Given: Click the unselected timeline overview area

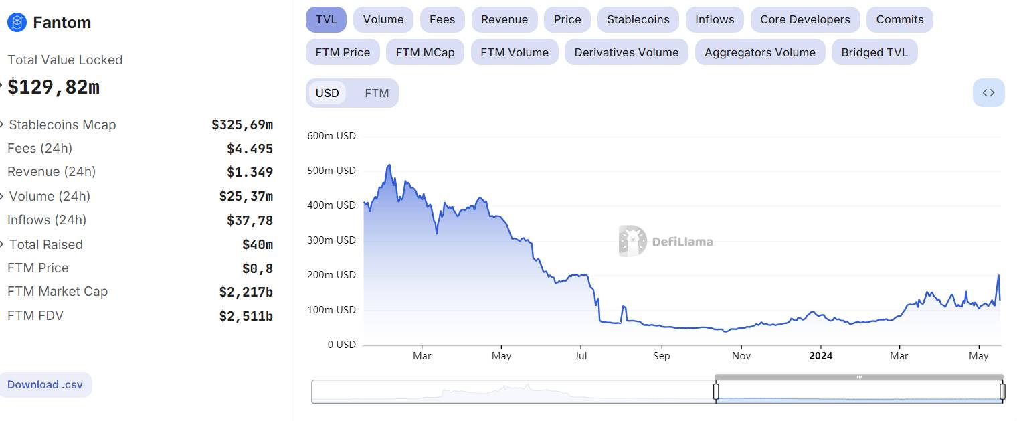Looking at the screenshot, I should pos(513,392).
